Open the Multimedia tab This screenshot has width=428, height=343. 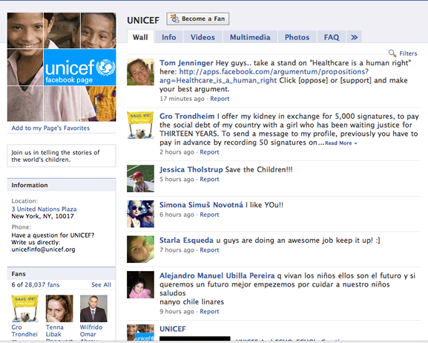pyautogui.click(x=250, y=37)
